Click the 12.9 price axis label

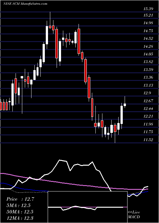tap(147, 93)
